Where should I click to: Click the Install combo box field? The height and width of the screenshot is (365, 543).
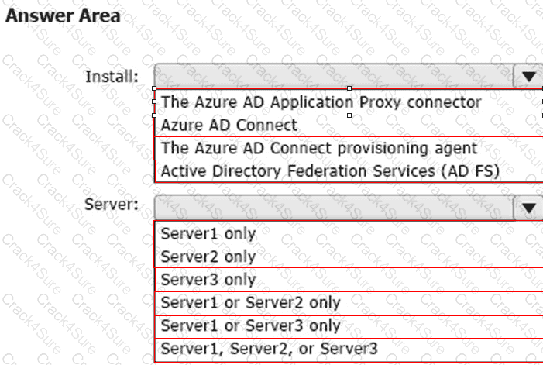coord(333,76)
